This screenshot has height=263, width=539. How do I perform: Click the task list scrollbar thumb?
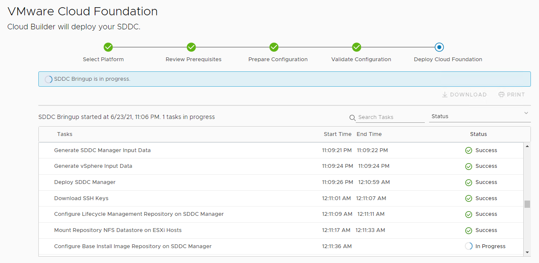click(527, 204)
